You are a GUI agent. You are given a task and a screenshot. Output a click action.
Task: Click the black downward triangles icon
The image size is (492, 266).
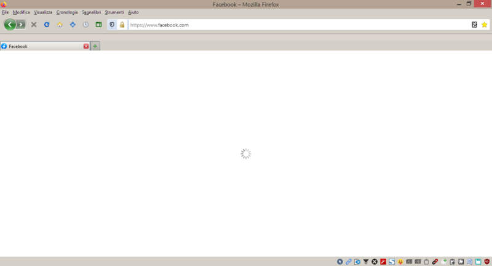(366, 262)
